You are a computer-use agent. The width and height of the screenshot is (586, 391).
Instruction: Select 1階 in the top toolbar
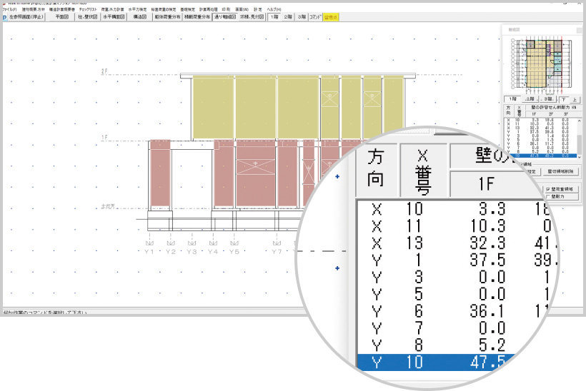click(x=274, y=17)
